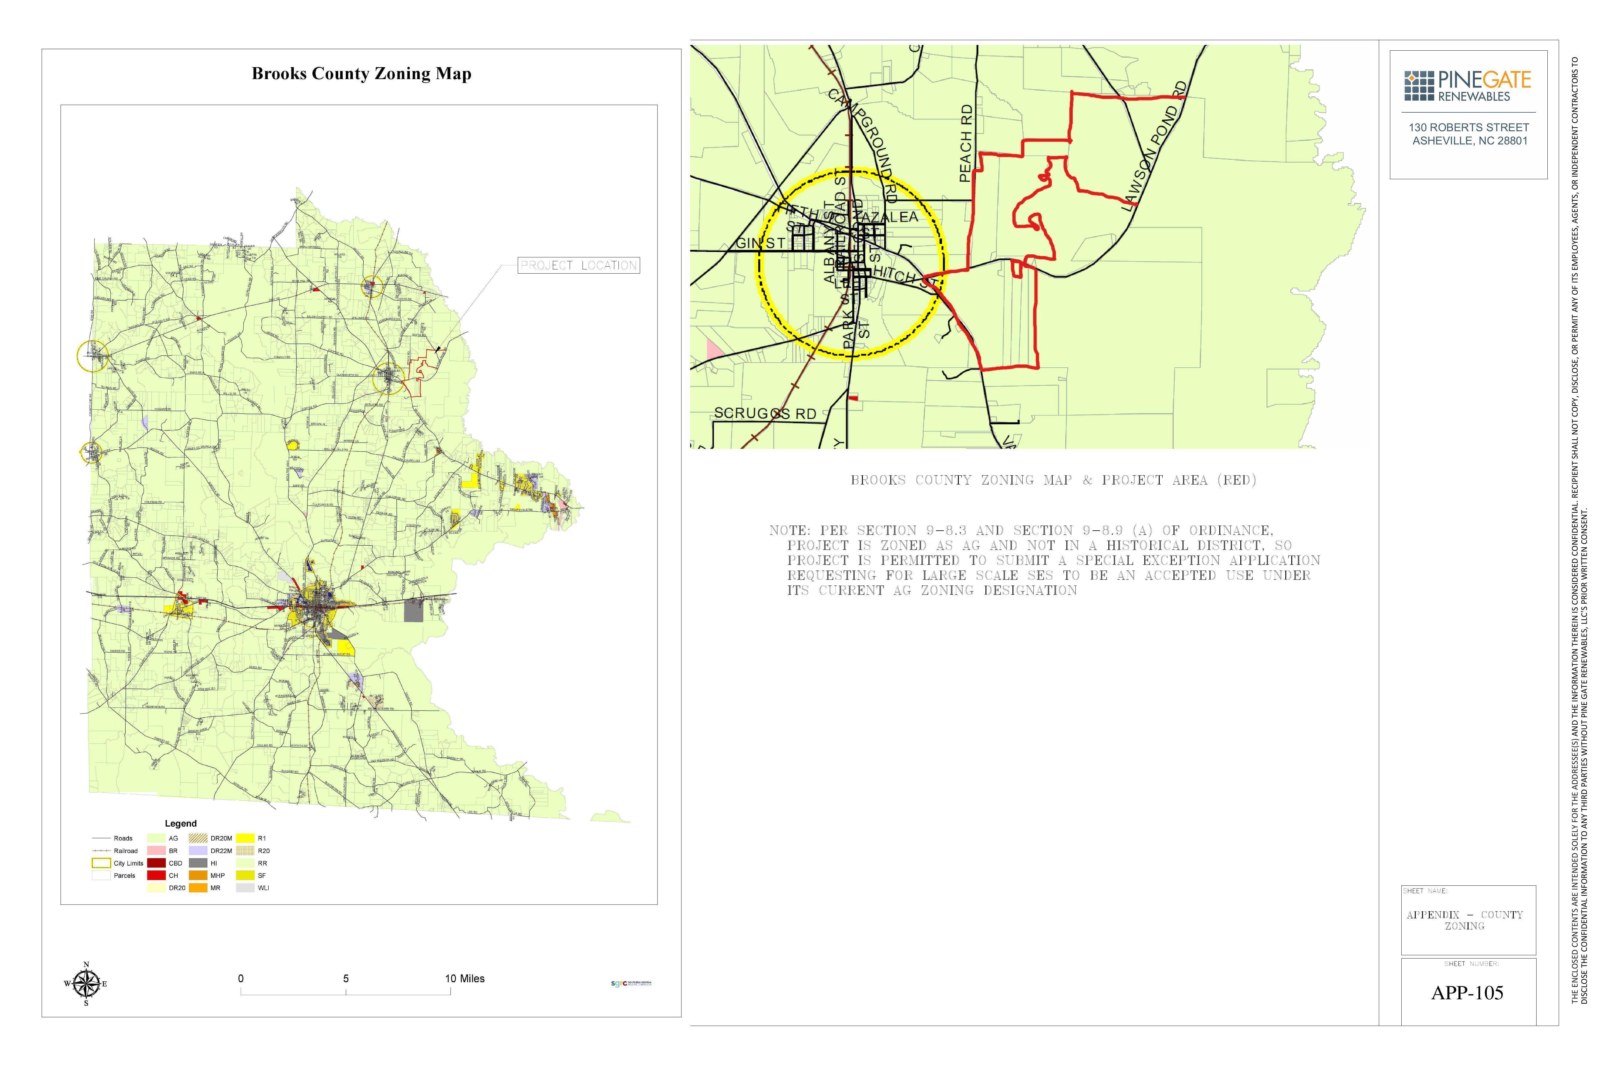Viewport: 1619px width, 1079px height.
Task: Click the 'Legend' heading
Action: pyautogui.click(x=180, y=823)
